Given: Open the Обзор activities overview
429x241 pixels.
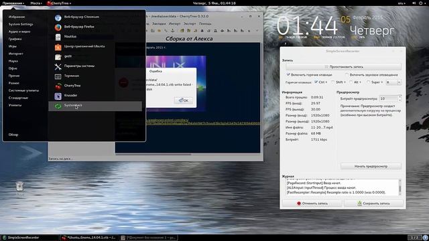Looking at the screenshot, I should tap(13, 135).
